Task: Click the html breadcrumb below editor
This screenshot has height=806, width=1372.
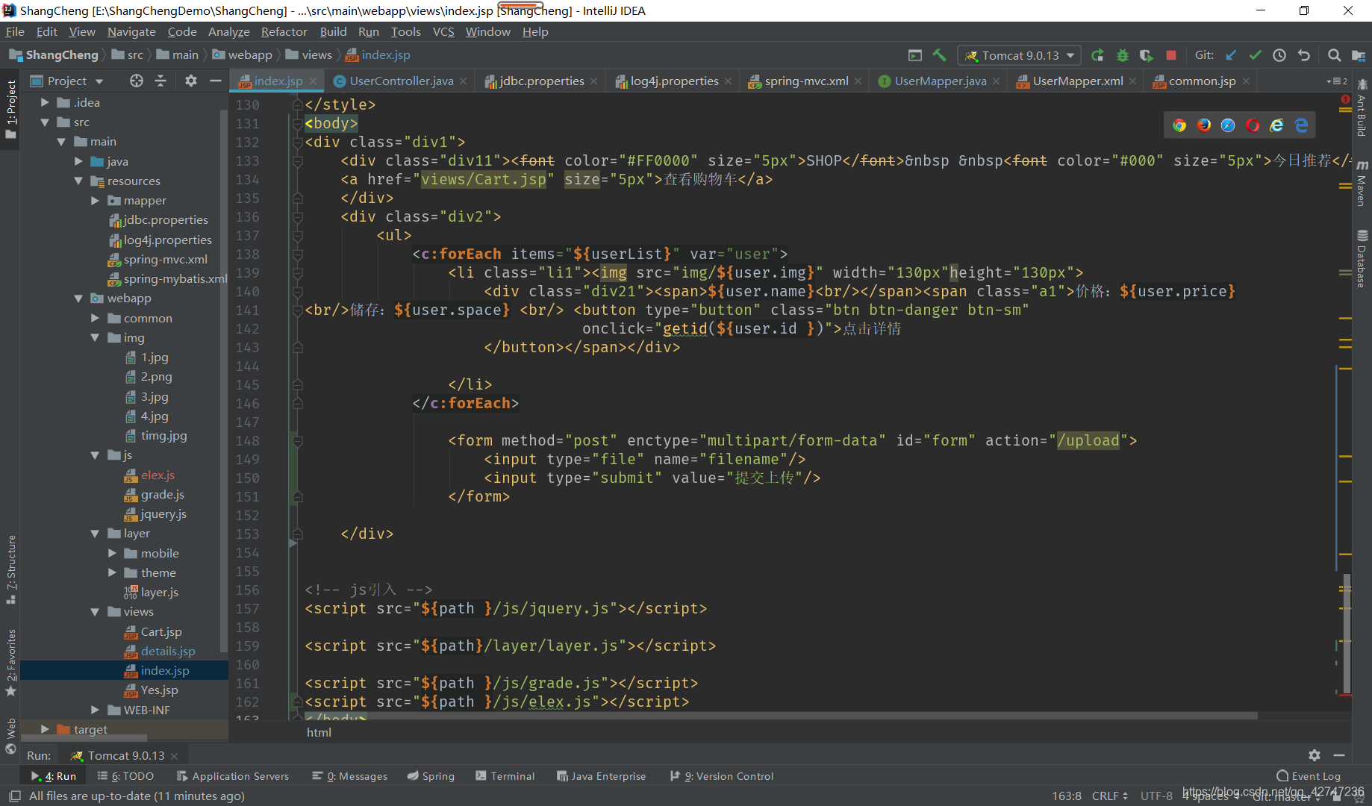Action: point(319,732)
